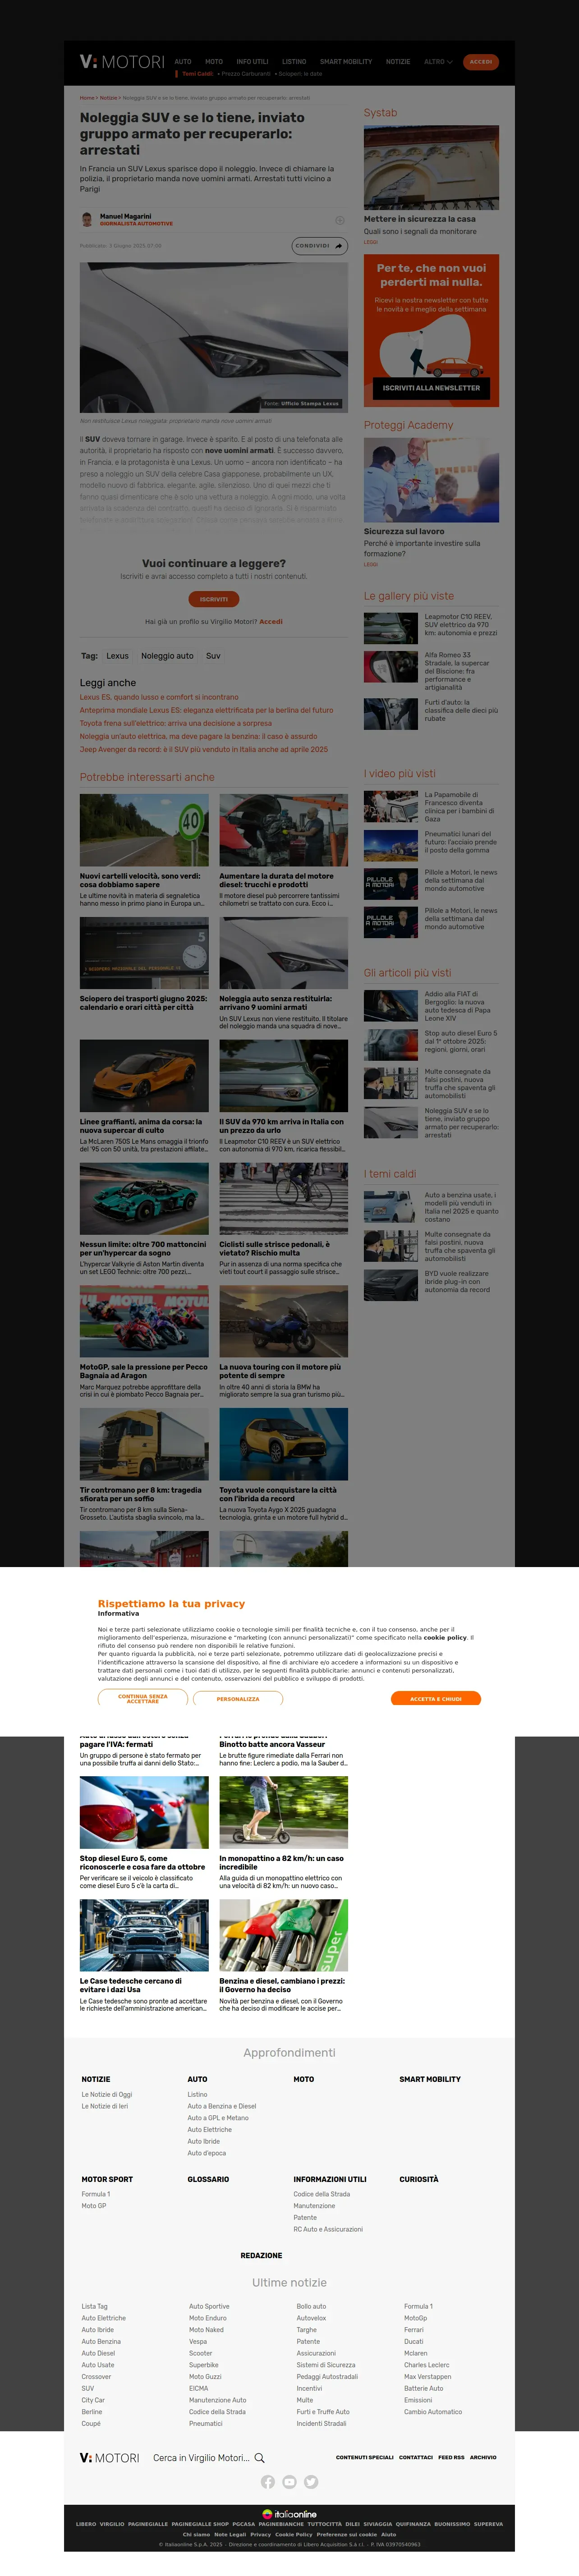This screenshot has height=2576, width=579.
Task: Open the Papamobile video thumbnail
Action: click(391, 806)
